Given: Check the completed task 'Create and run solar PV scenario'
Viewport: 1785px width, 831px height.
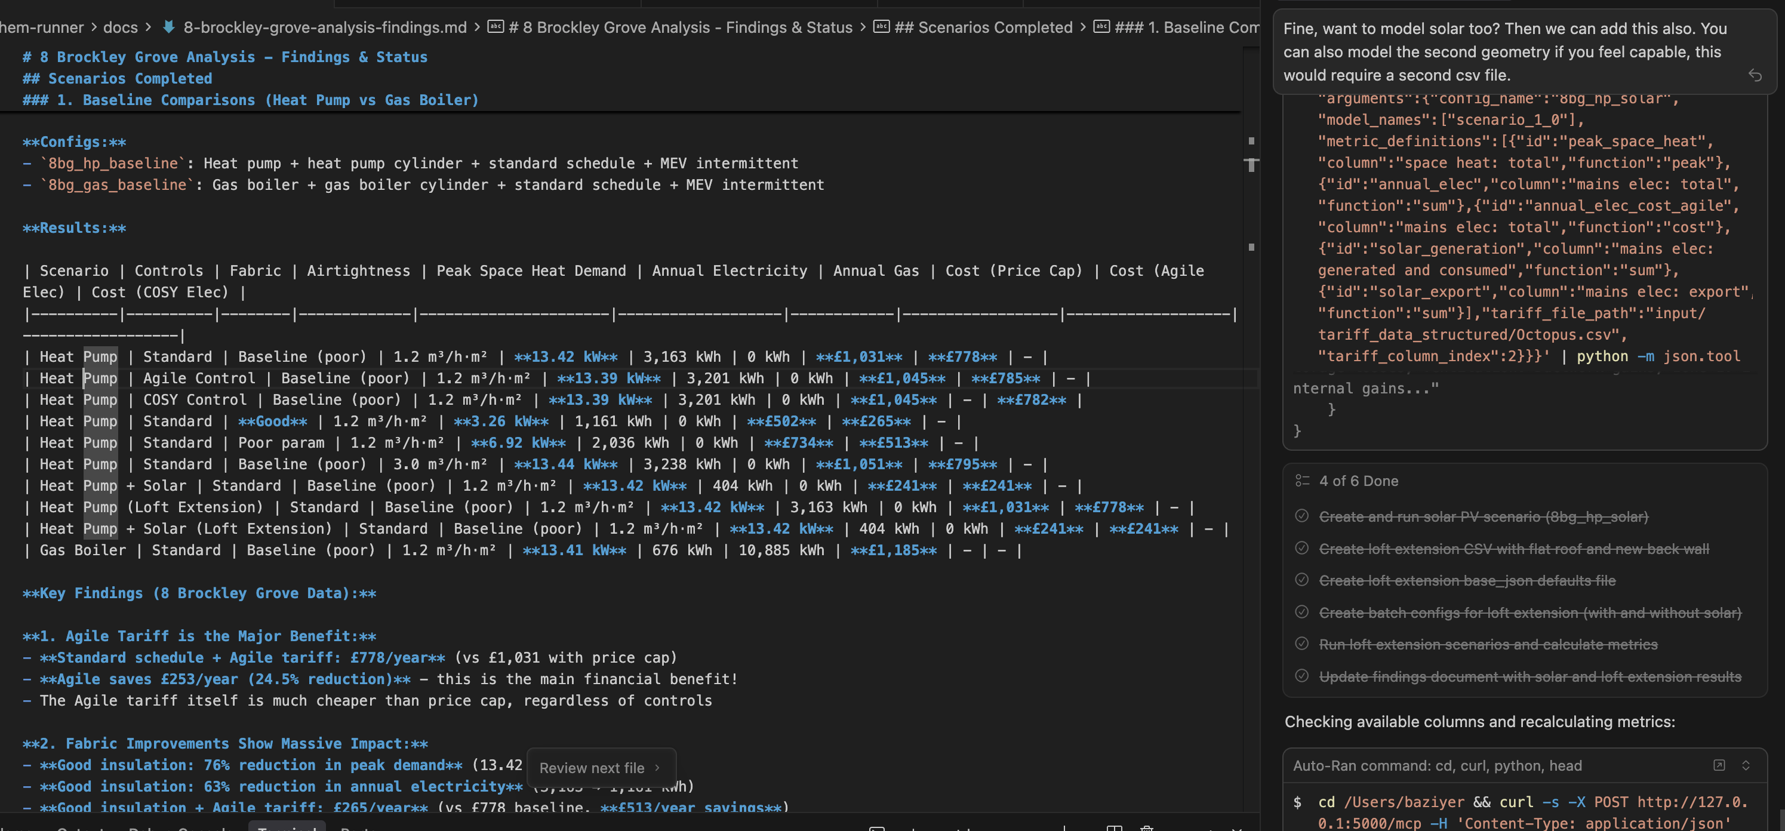Looking at the screenshot, I should click(x=1301, y=516).
